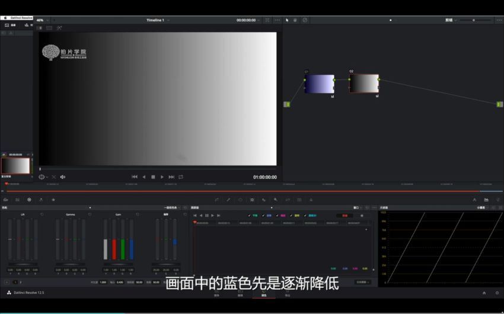The image size is (504, 314).
Task: Open the primaries bars mode dropdown
Action: click(172, 208)
